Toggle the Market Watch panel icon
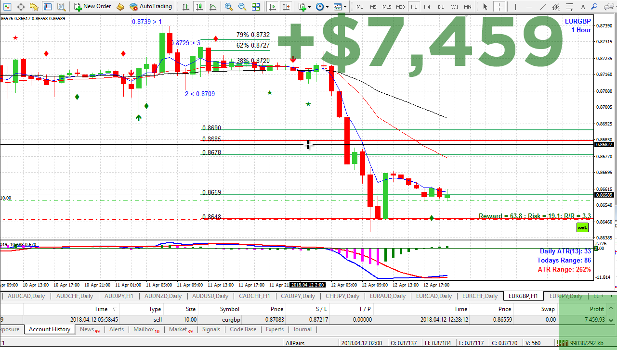Image resolution: width=617 pixels, height=350 pixels. coord(47,7)
